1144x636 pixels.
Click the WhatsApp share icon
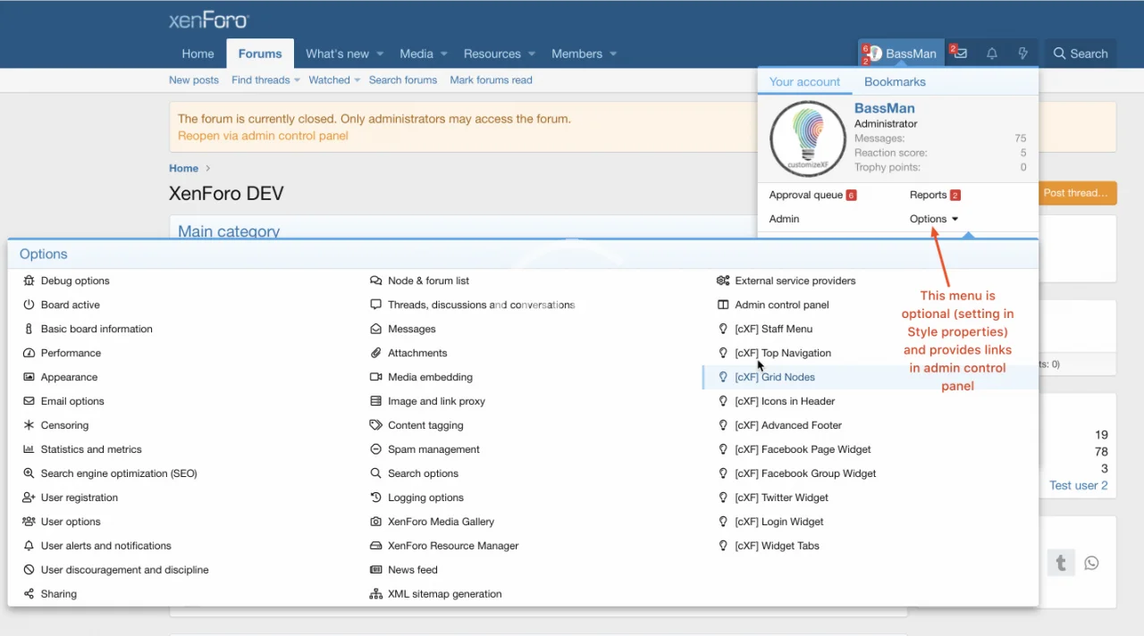pos(1091,563)
